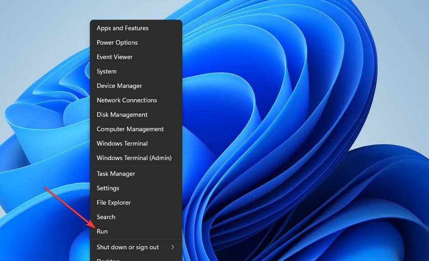The width and height of the screenshot is (429, 261).
Task: Expand the Shut down or sign out chevron
Action: (x=173, y=247)
